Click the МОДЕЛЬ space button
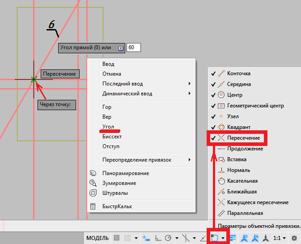 point(97,238)
